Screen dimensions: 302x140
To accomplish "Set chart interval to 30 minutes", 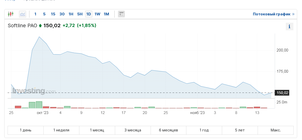I will click(62, 14).
